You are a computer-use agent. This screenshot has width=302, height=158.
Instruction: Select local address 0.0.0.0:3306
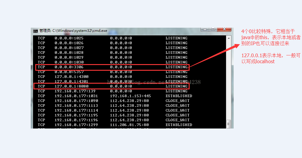[x=69, y=67]
